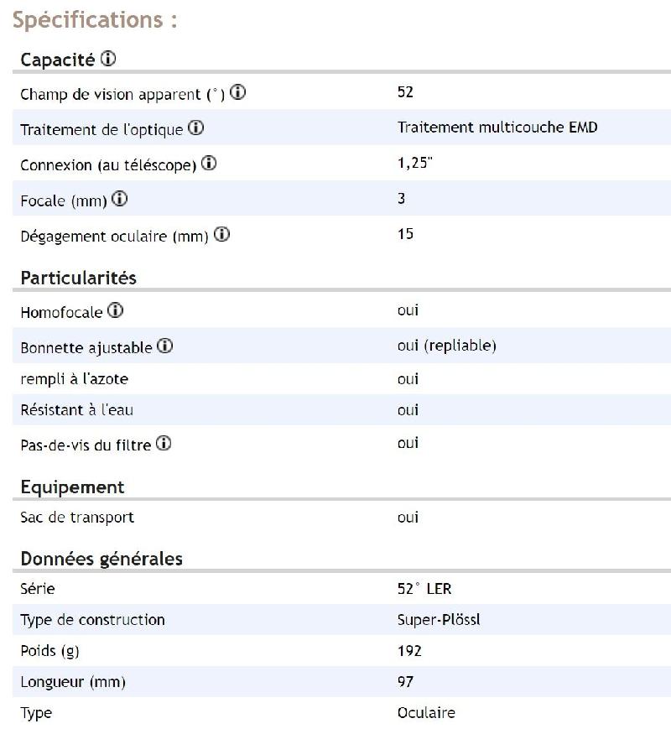Show info about Traitement de l'optique

[195, 128]
